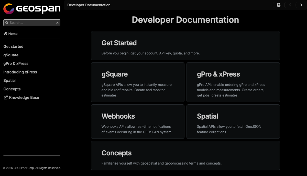Click the GEOSPAN Corp copyright notice

pyautogui.click(x=32, y=168)
